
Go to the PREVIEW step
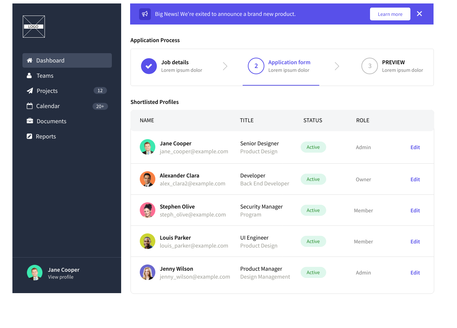click(x=393, y=66)
